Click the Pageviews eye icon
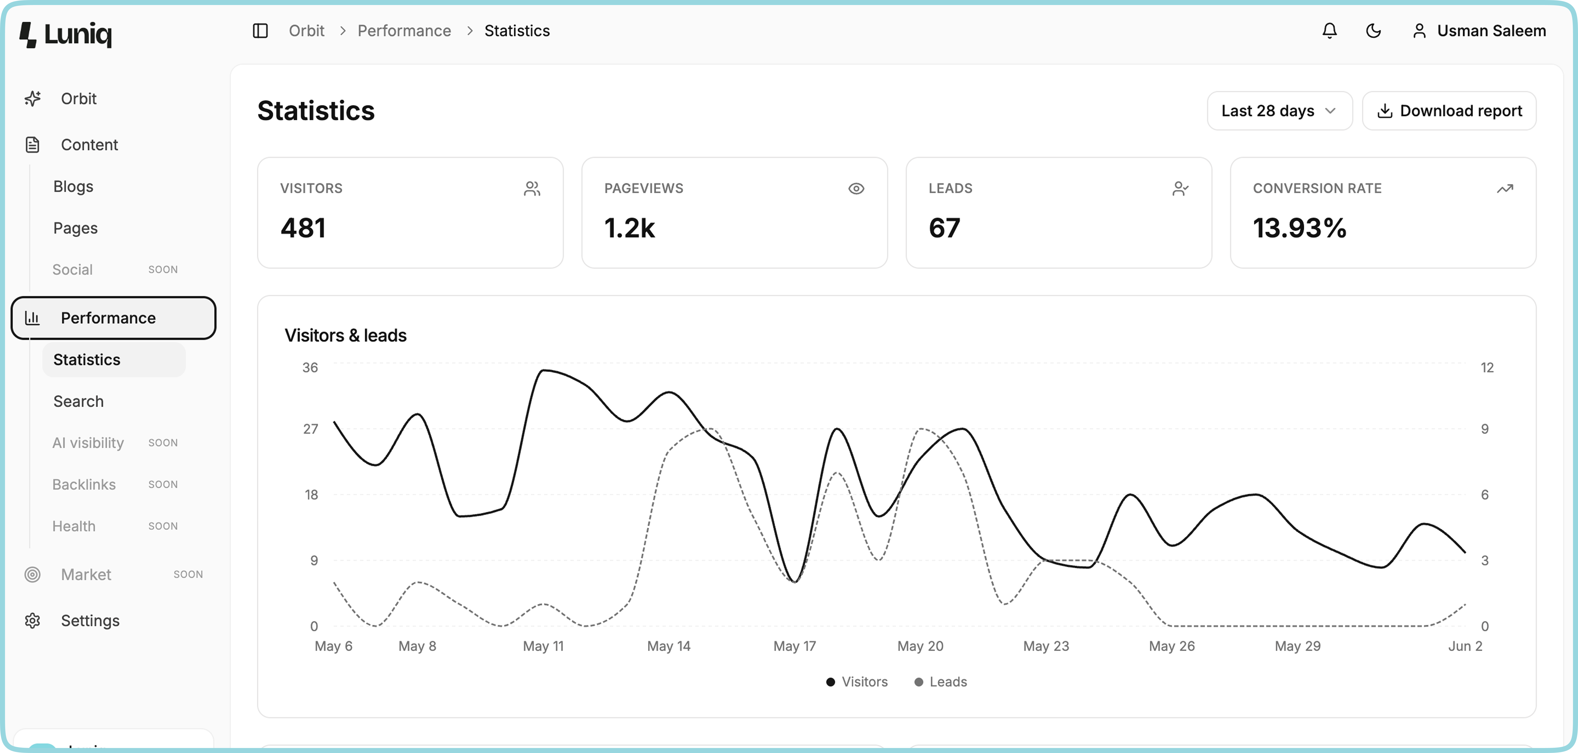The image size is (1578, 753). [856, 189]
